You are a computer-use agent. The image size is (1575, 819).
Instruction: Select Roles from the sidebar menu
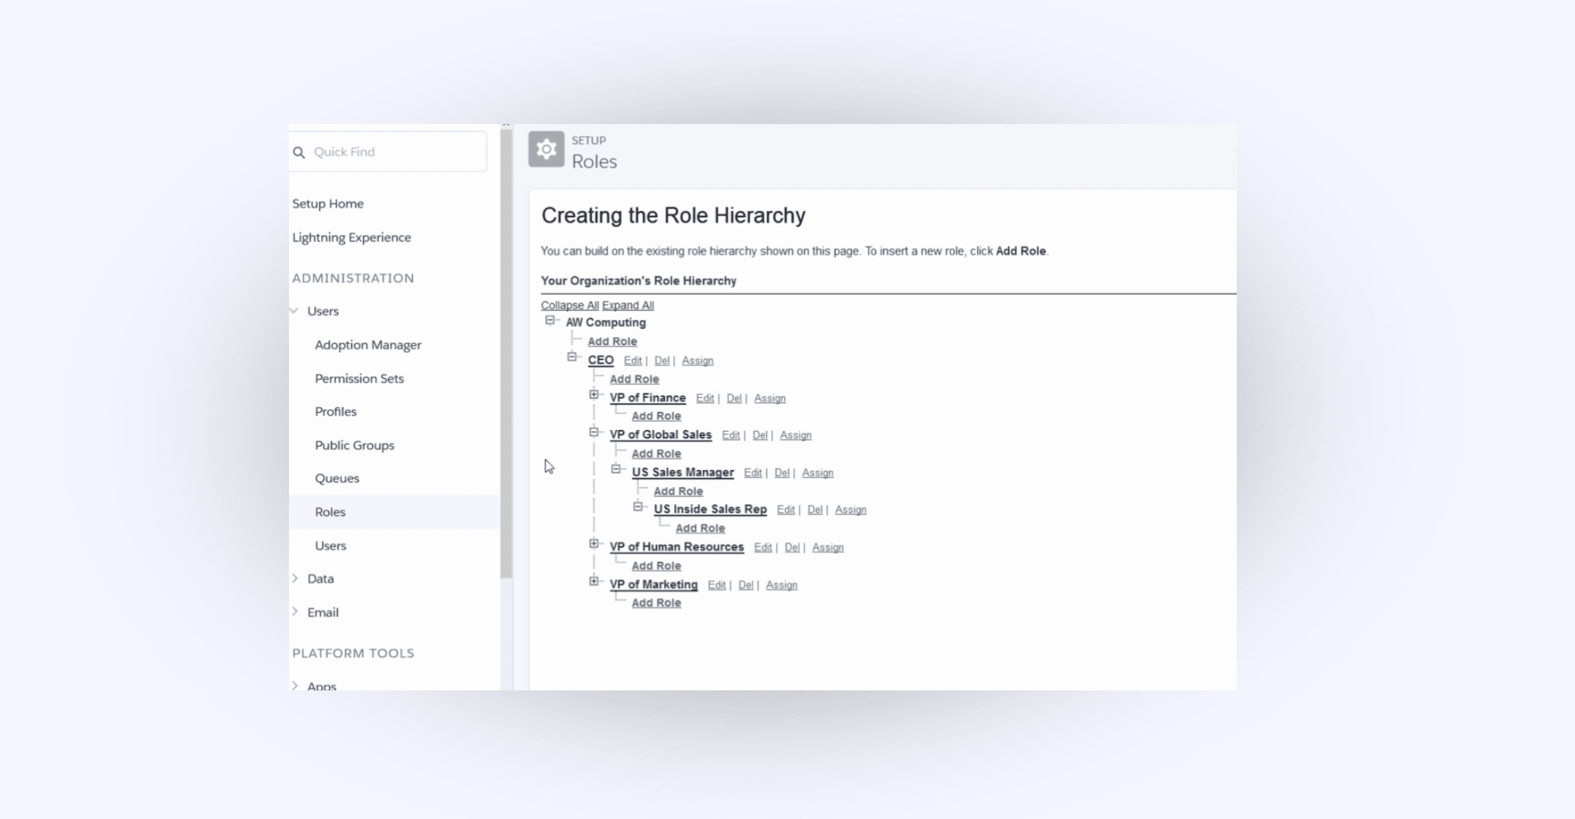330,511
